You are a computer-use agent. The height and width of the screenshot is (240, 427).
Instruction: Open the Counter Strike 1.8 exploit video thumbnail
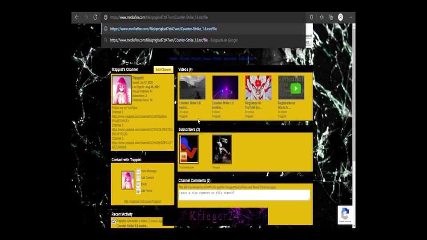click(192, 88)
